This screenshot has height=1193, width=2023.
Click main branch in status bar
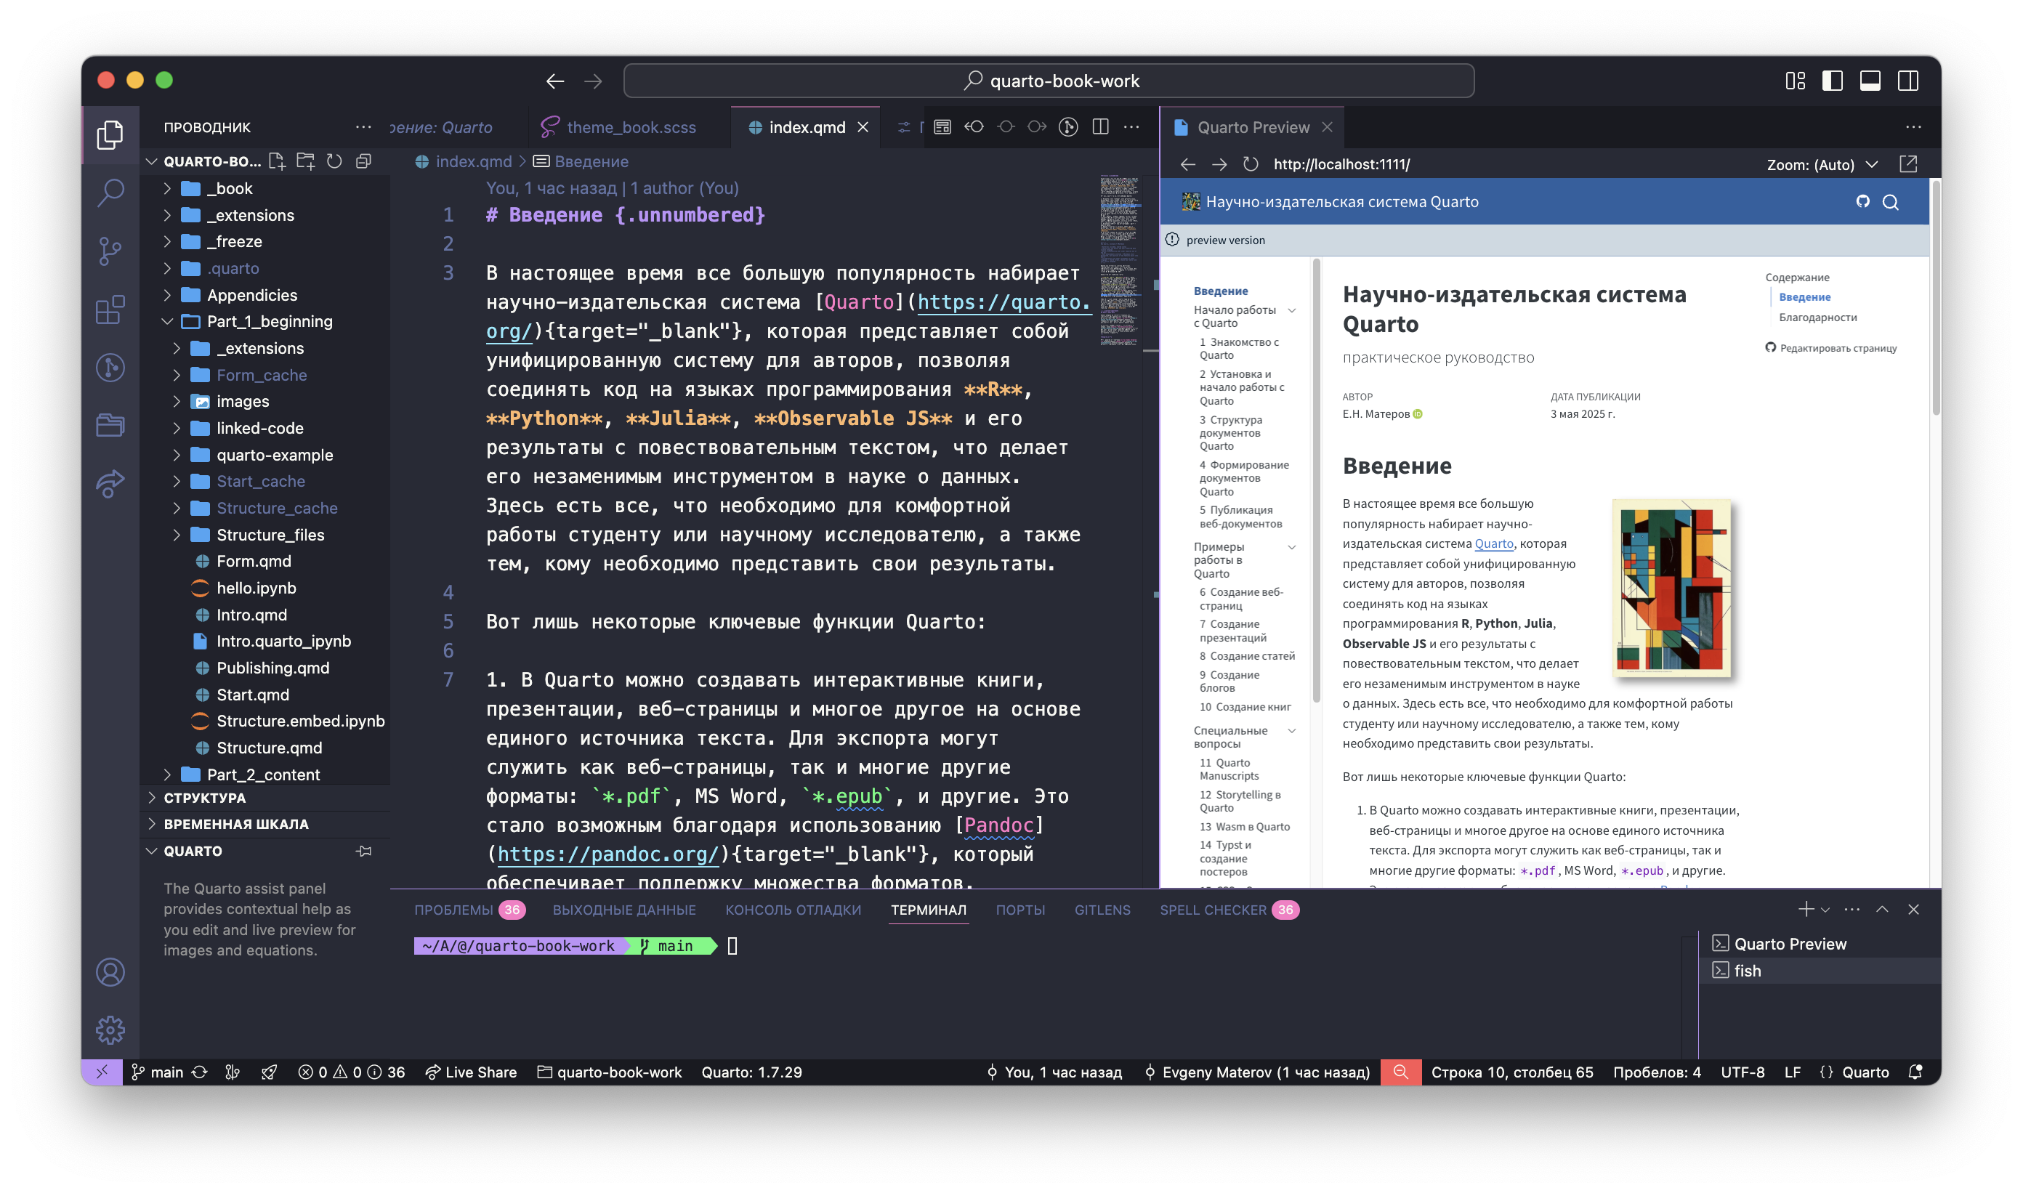(x=158, y=1072)
